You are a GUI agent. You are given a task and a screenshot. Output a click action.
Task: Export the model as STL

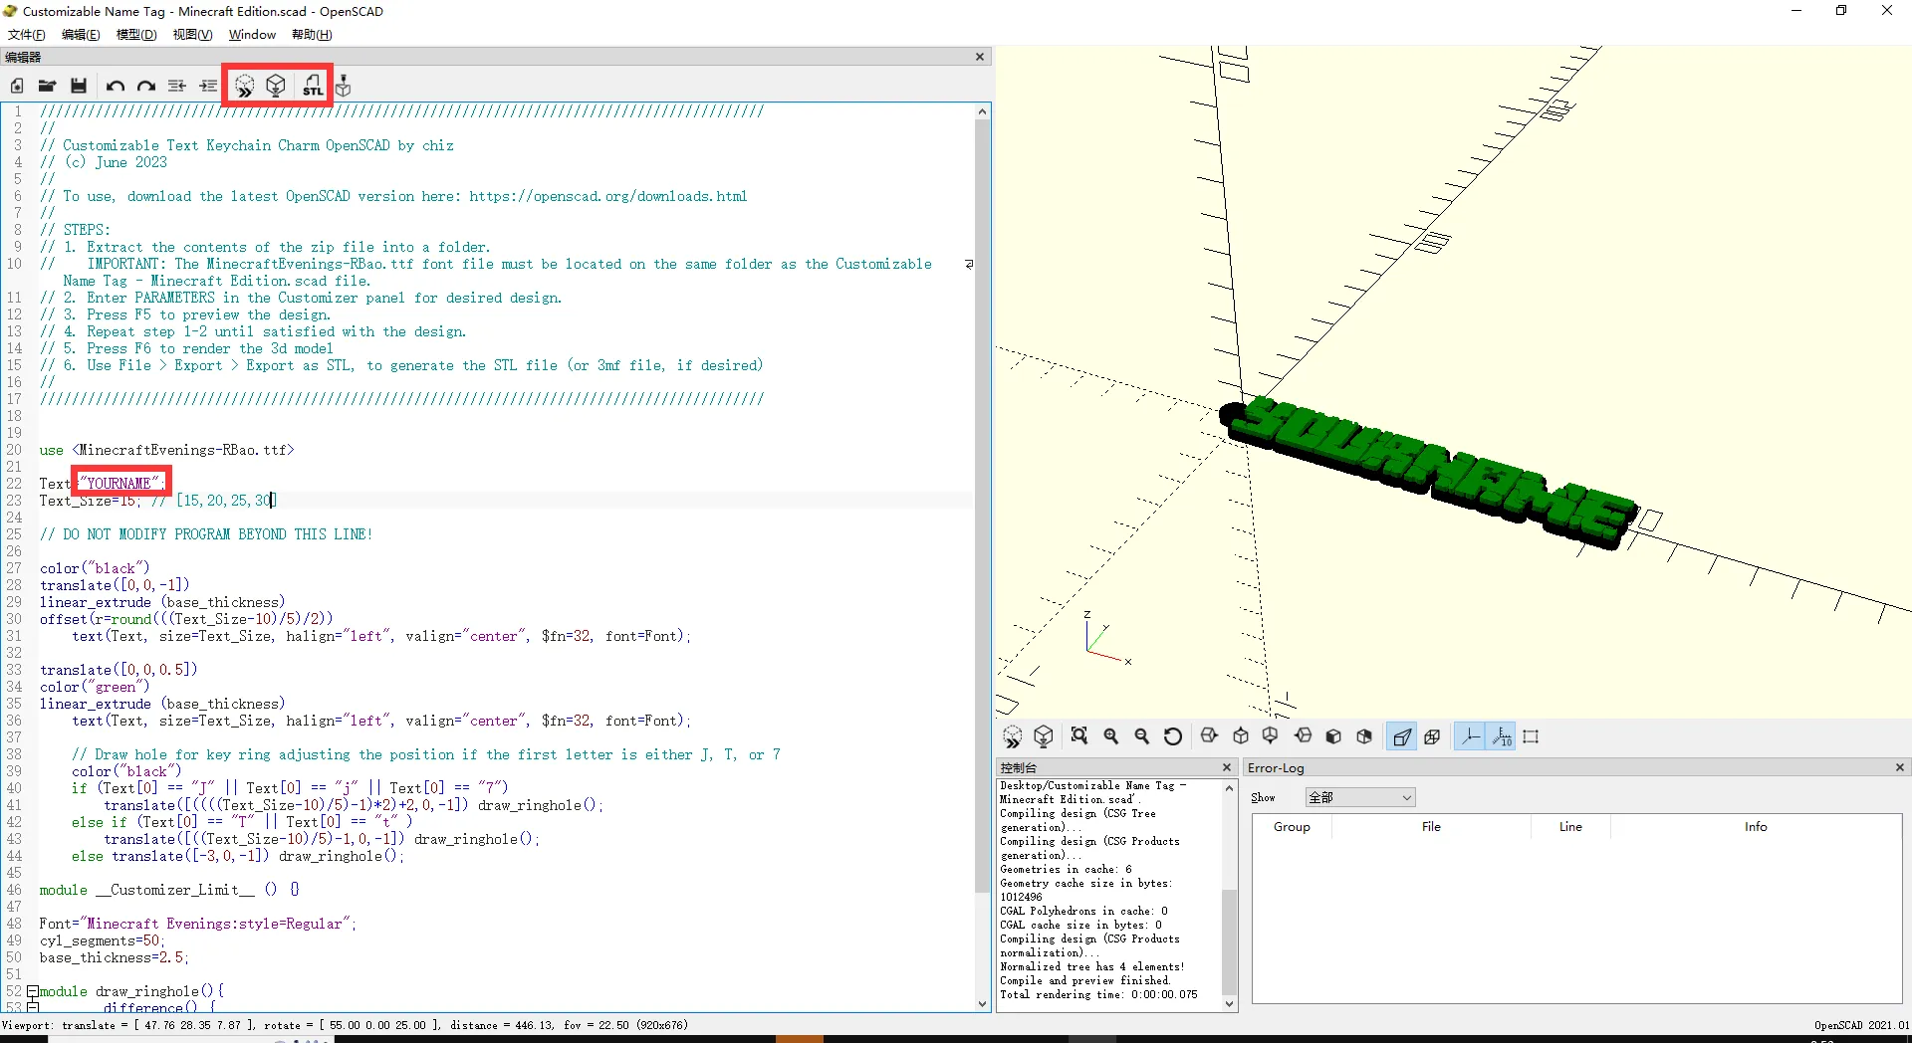pyautogui.click(x=313, y=87)
